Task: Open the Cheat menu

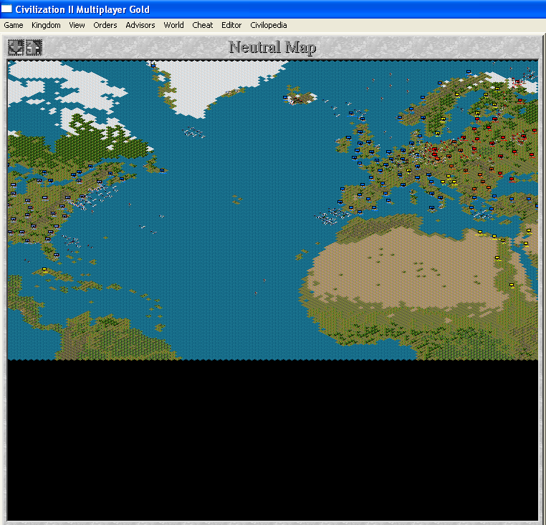Action: (202, 25)
